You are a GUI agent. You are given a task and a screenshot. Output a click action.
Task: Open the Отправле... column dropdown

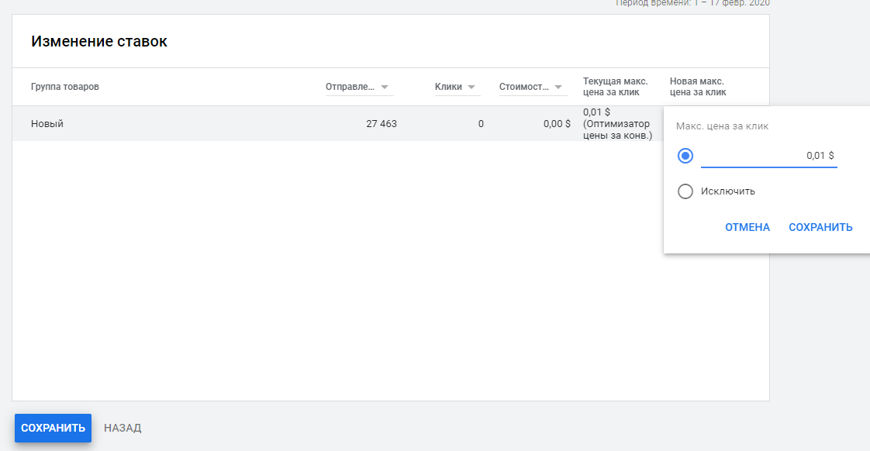tap(359, 87)
